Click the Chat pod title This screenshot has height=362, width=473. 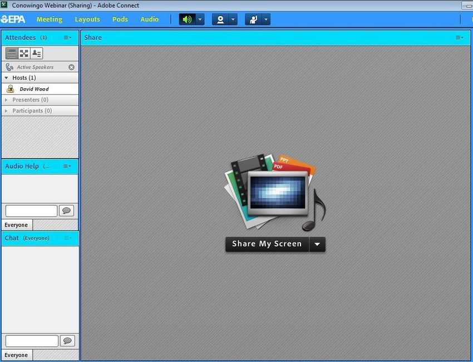12,238
